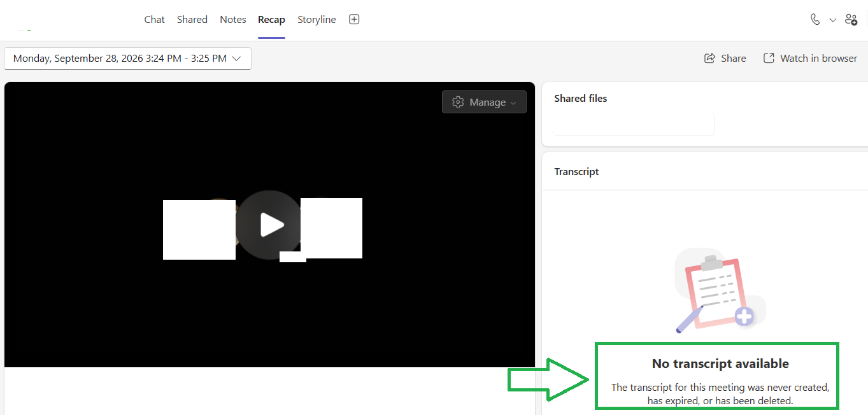Open the meeting date dropdown

coord(127,59)
